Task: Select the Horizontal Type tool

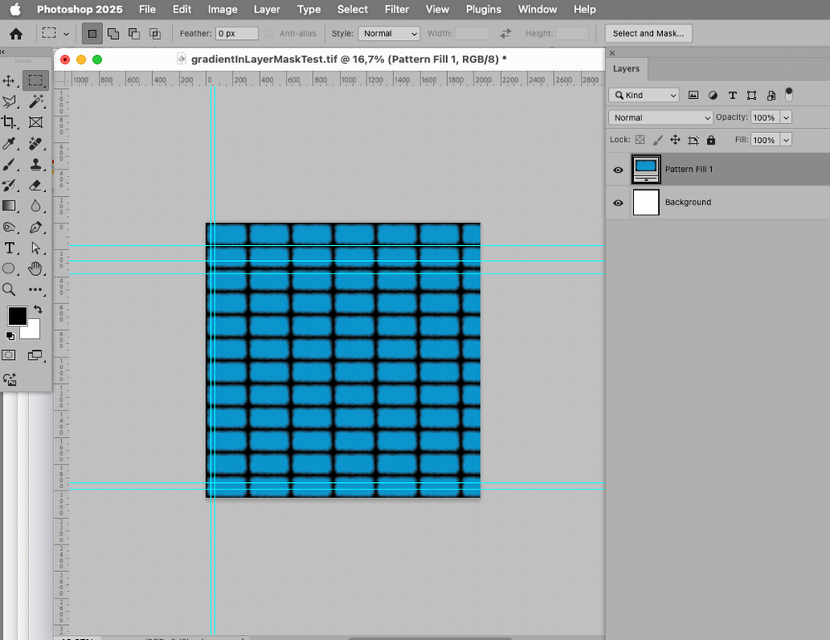Action: click(x=10, y=248)
